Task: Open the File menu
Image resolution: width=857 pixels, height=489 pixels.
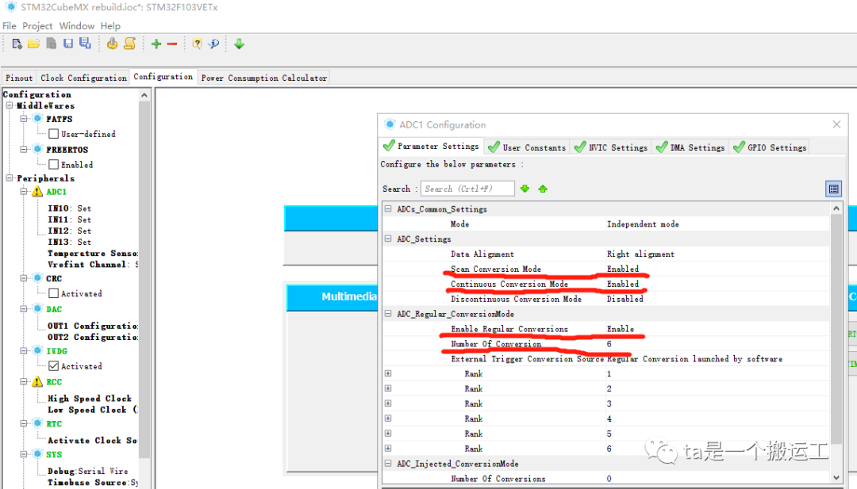Action: point(10,25)
